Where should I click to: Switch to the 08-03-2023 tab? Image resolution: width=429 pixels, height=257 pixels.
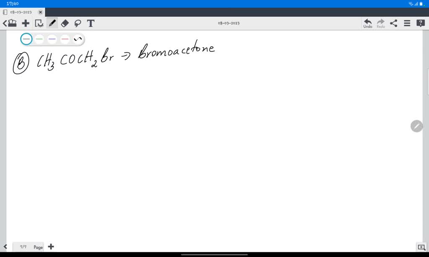coord(21,12)
